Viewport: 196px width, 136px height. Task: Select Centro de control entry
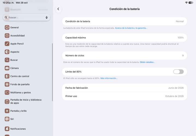[x=26, y=76]
